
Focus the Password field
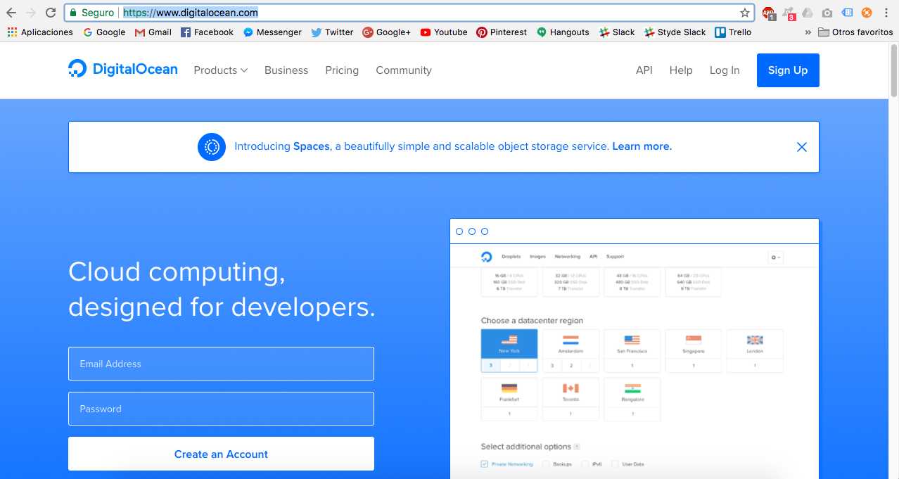click(x=221, y=409)
